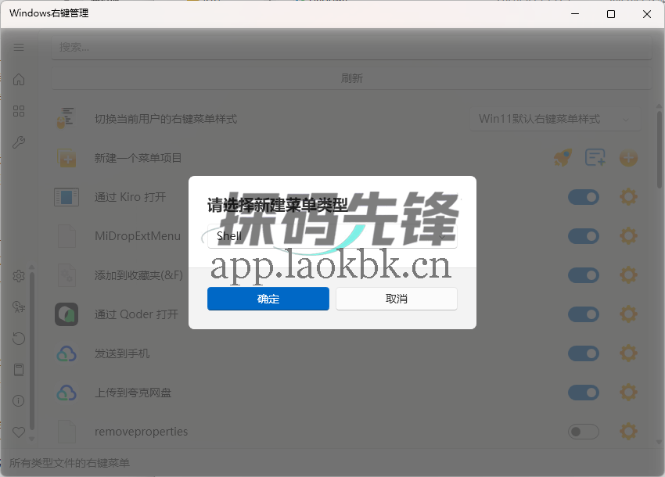665x477 pixels.
Task: Click the settings gear for 发送到手机
Action: [628, 353]
